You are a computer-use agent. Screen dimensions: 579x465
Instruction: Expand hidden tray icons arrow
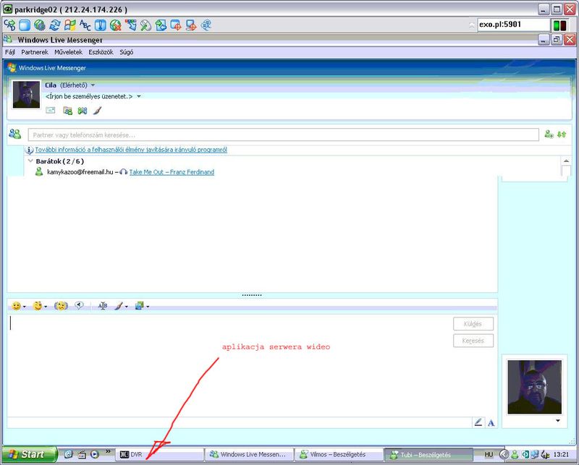point(504,454)
